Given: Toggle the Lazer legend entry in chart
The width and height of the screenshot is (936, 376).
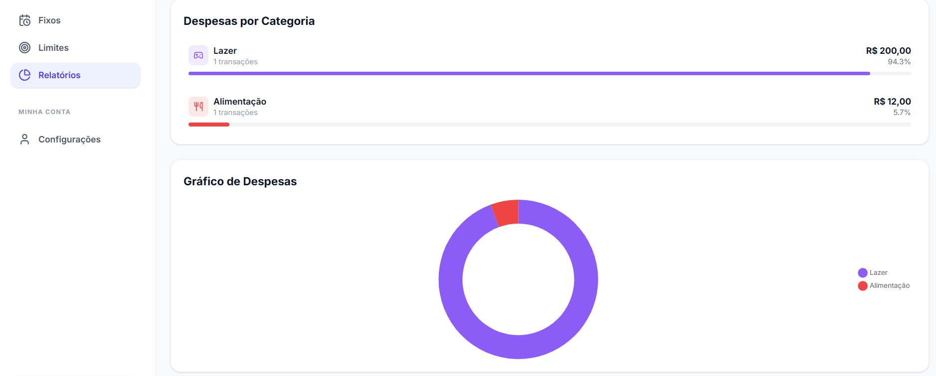Looking at the screenshot, I should point(873,273).
